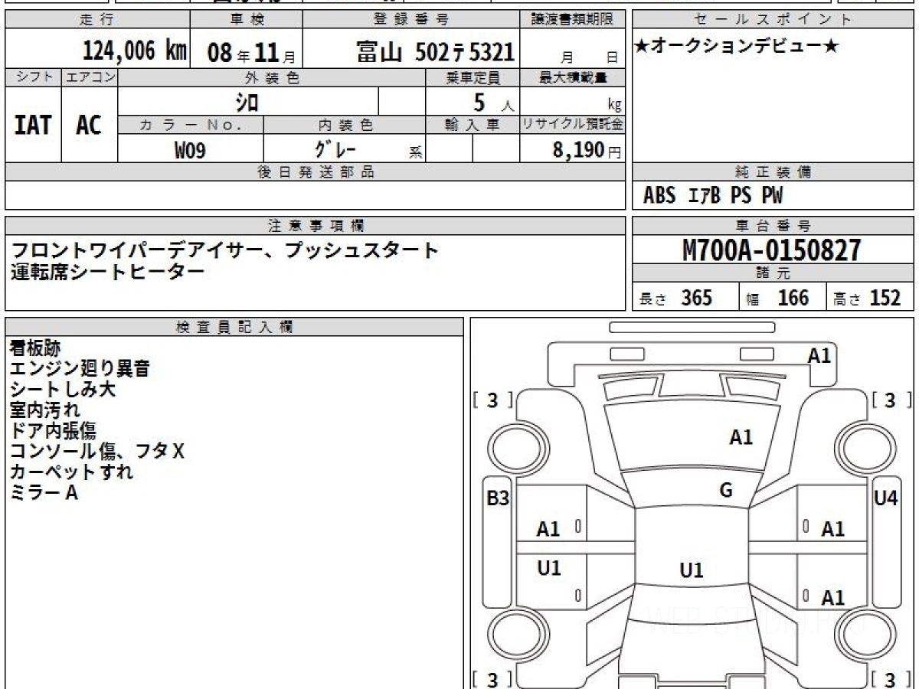919x689 pixels.
Task: Click the 検査員記入欄 header
Action: [234, 327]
